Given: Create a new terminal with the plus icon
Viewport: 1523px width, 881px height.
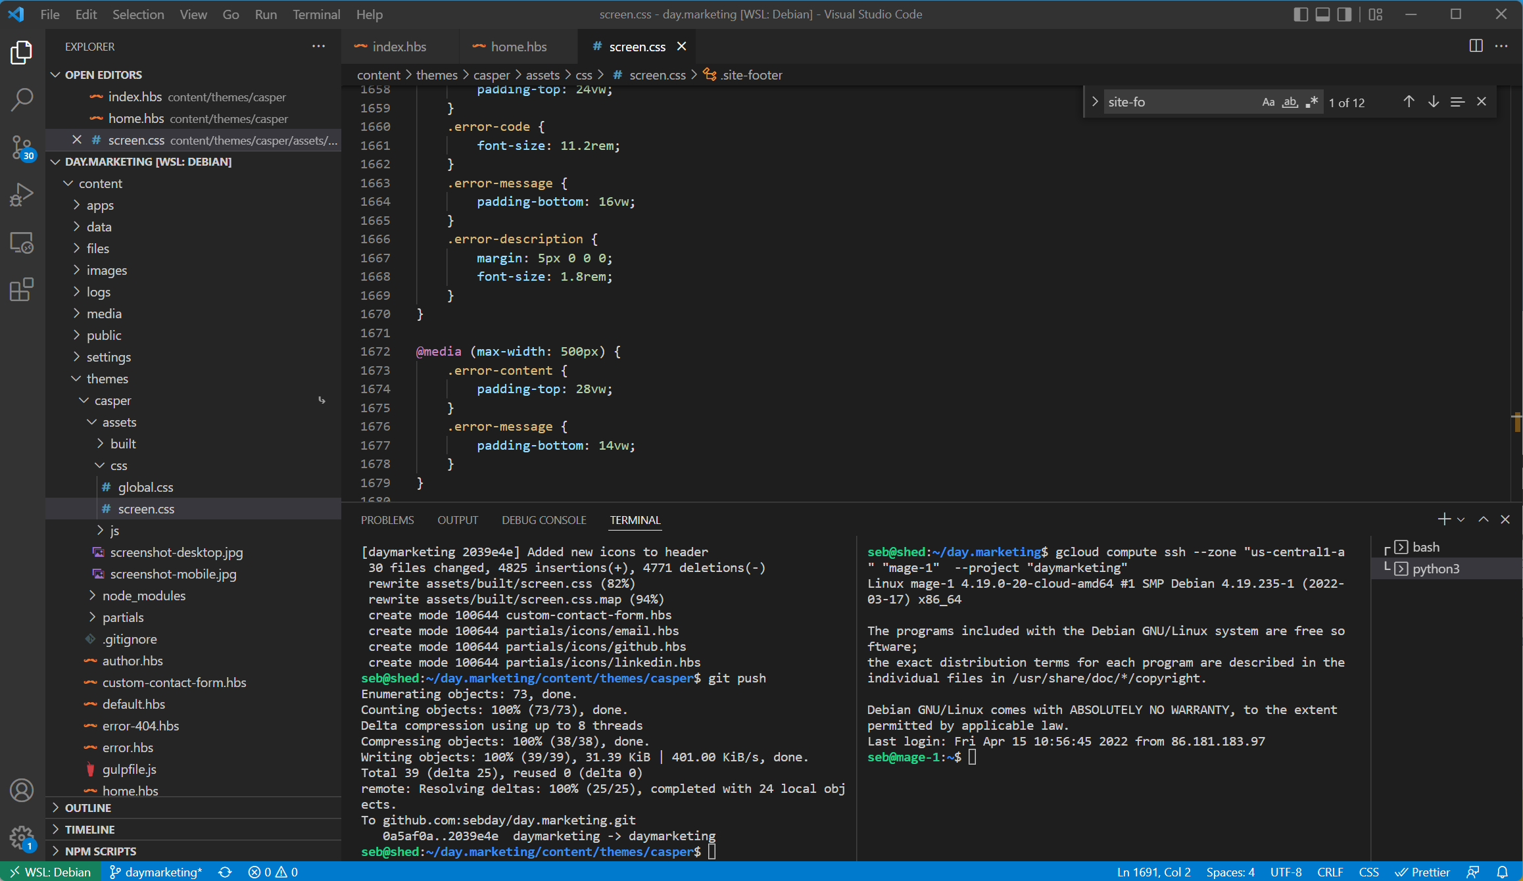Looking at the screenshot, I should point(1443,519).
